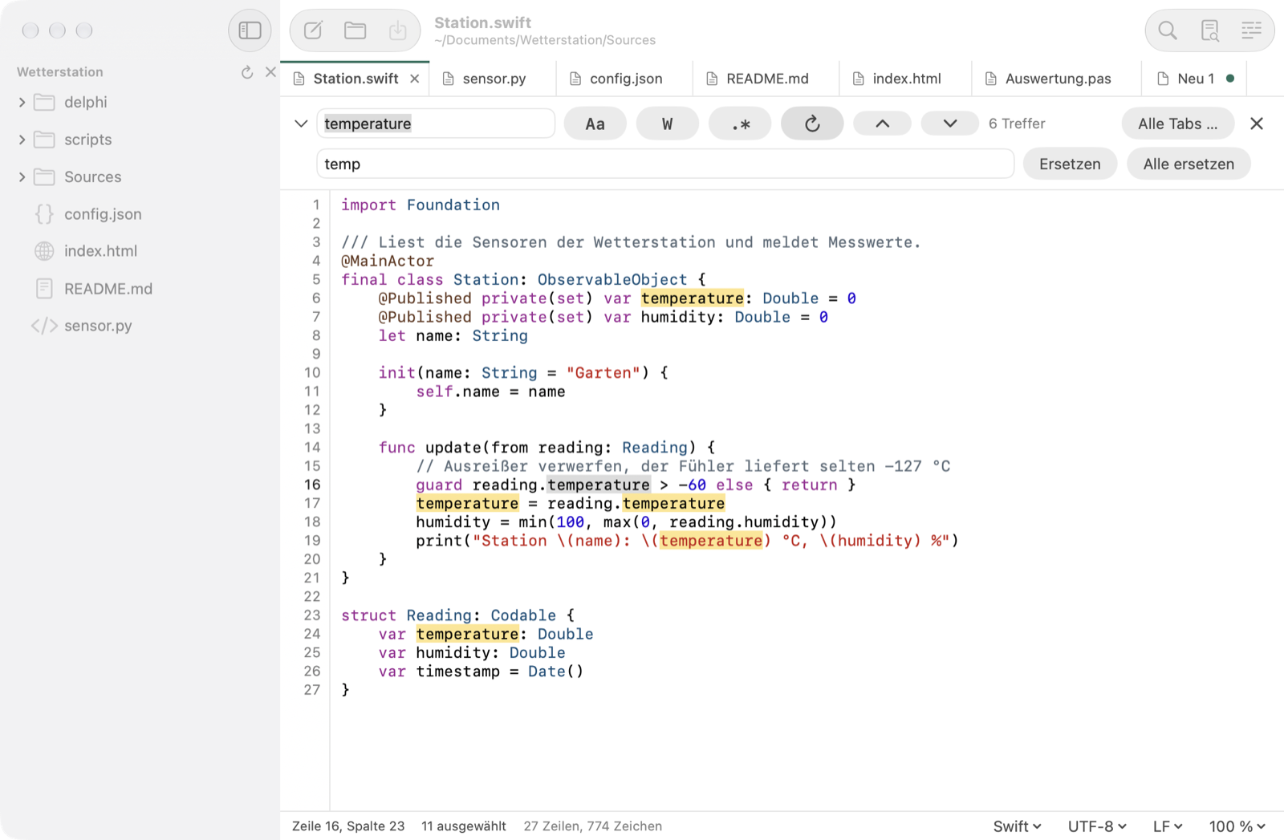
Task: Toggle wrap-around search button
Action: point(812,124)
